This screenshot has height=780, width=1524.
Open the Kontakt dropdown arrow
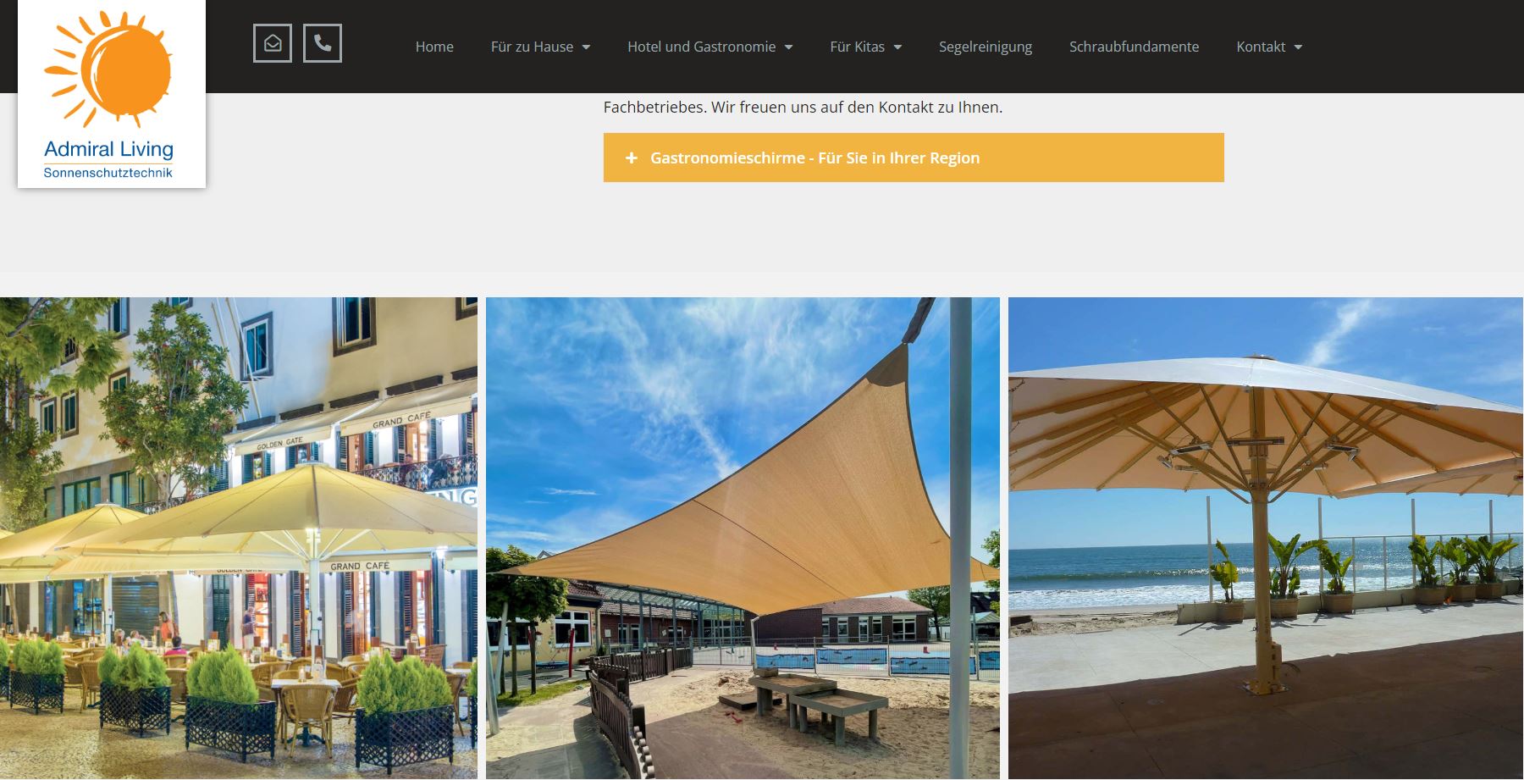1298,47
